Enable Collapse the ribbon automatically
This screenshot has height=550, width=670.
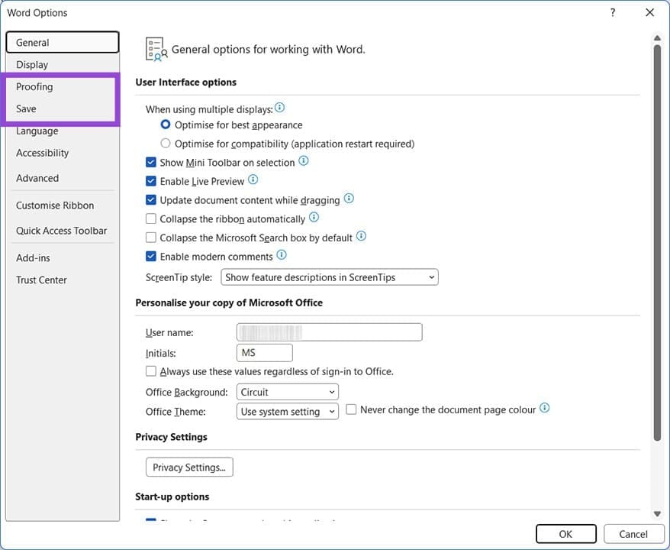pyautogui.click(x=151, y=218)
